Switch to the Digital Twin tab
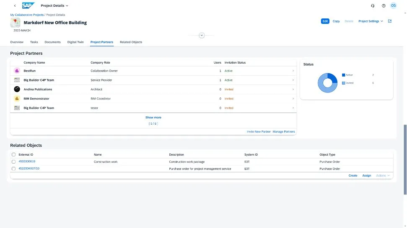The width and height of the screenshot is (407, 228). point(75,42)
